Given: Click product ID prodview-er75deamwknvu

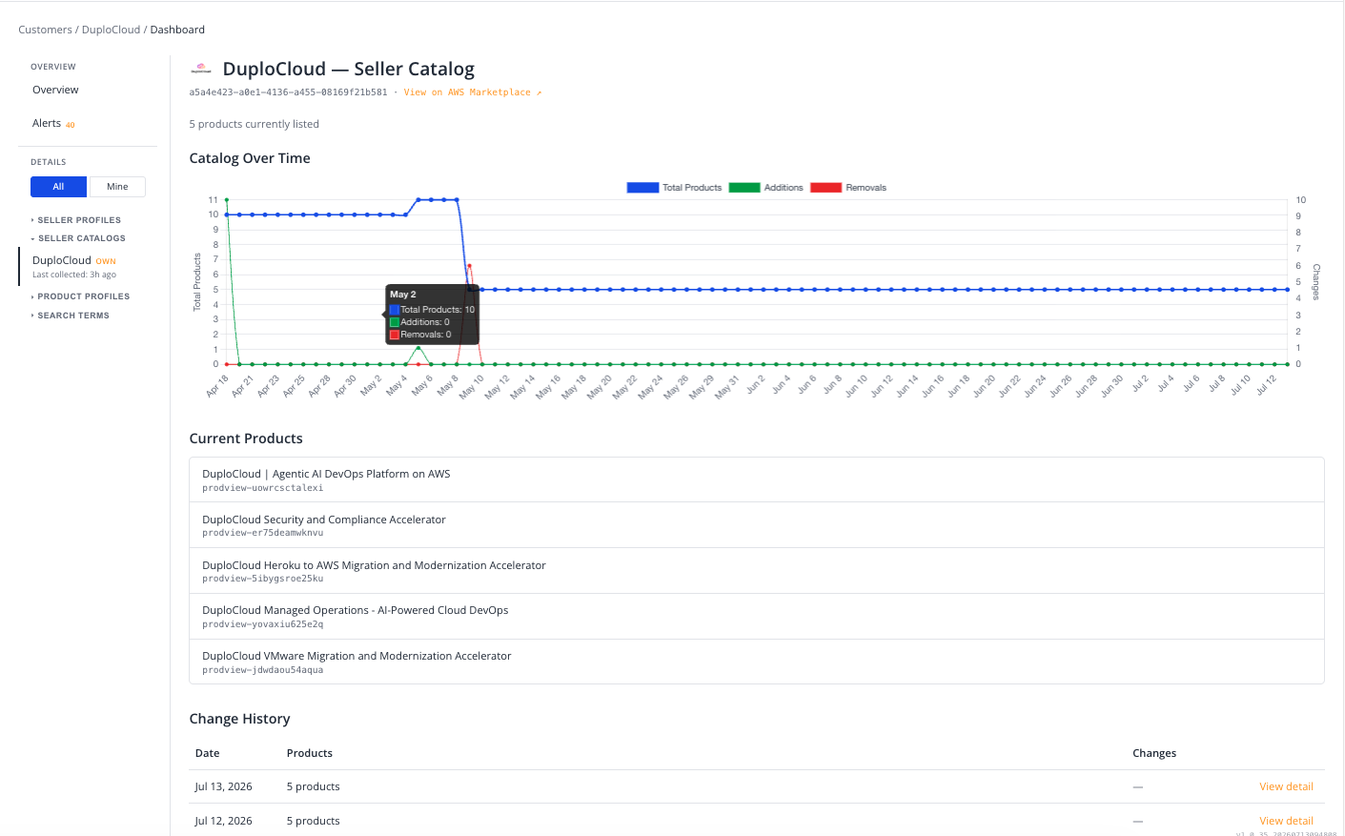Looking at the screenshot, I should 263,533.
